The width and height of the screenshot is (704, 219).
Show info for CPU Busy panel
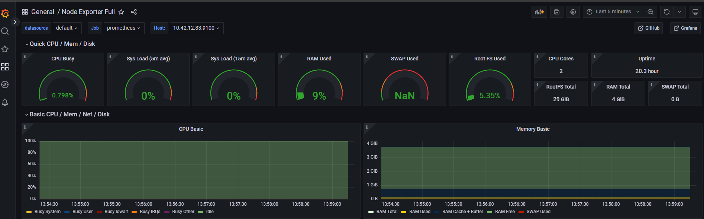25,57
